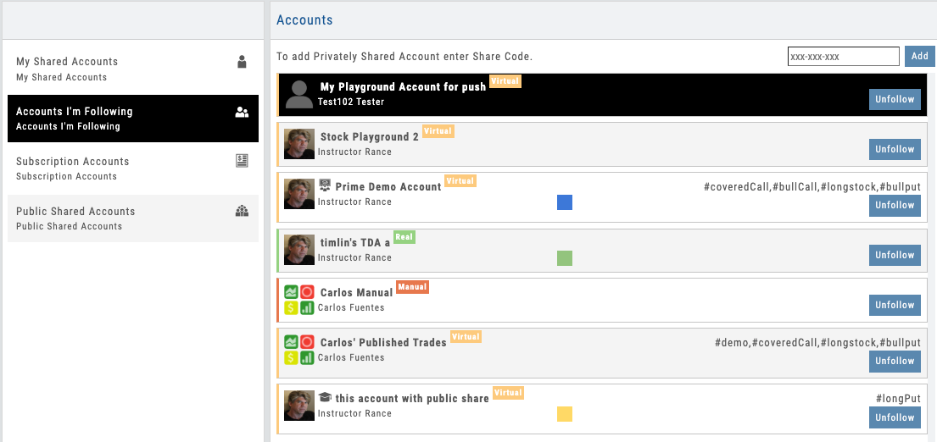
Task: Click the blue color swatch on Prime Demo Account
Action: click(x=565, y=202)
